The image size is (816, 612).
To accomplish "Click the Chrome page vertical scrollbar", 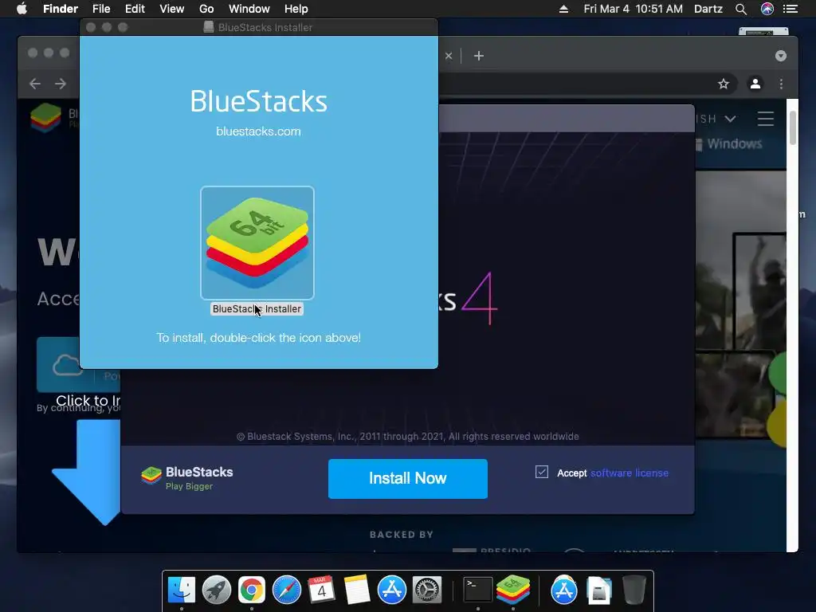I will 793,128.
